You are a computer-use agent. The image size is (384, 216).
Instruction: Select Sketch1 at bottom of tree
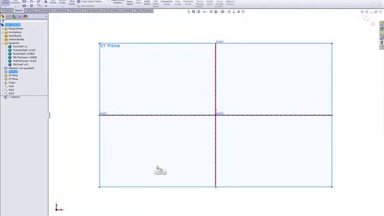point(14,97)
